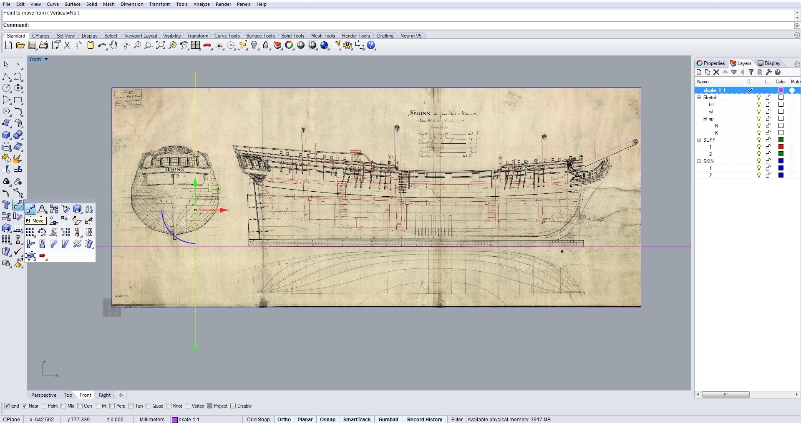Click the Pan hand icon
The image size is (801, 423).
tap(113, 45)
